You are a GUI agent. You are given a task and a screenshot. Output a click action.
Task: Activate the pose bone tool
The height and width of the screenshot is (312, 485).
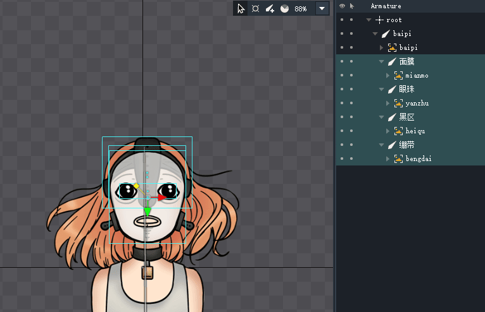255,9
